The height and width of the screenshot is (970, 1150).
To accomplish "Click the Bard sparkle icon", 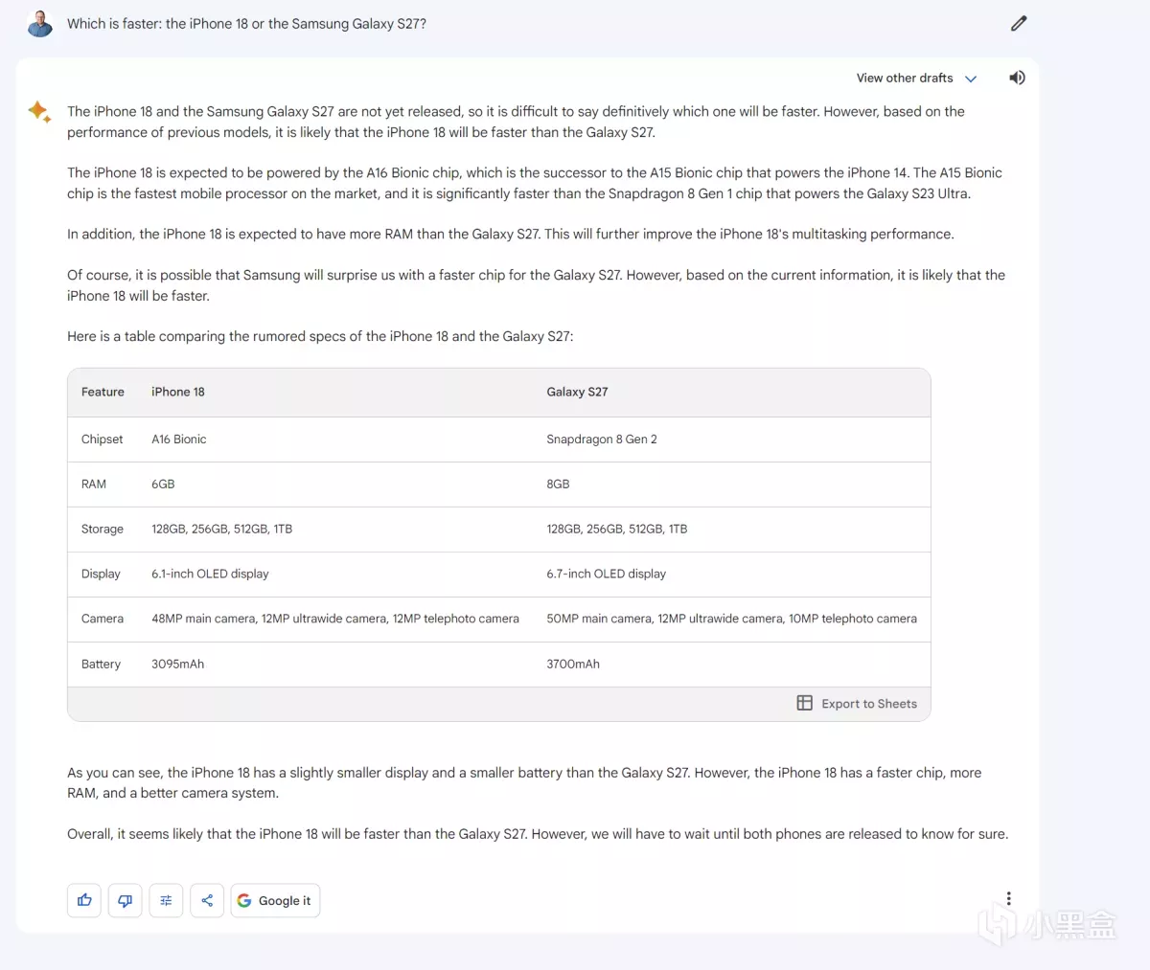I will 39,112.
